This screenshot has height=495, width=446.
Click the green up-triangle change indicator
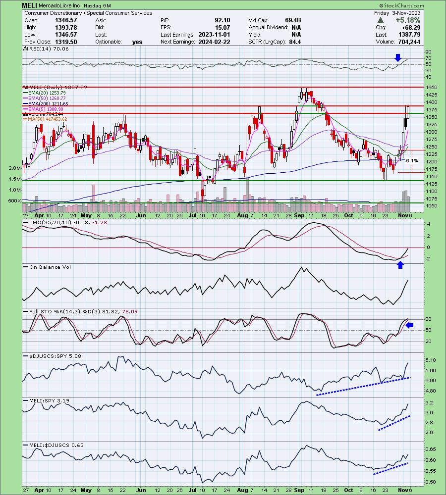tap(381, 20)
